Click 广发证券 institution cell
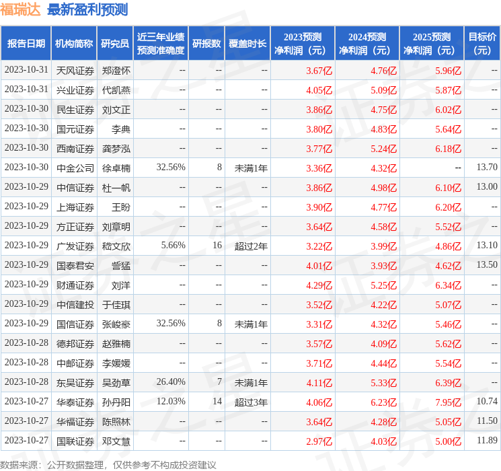Screen dimensions: 501x471 click(x=75, y=246)
